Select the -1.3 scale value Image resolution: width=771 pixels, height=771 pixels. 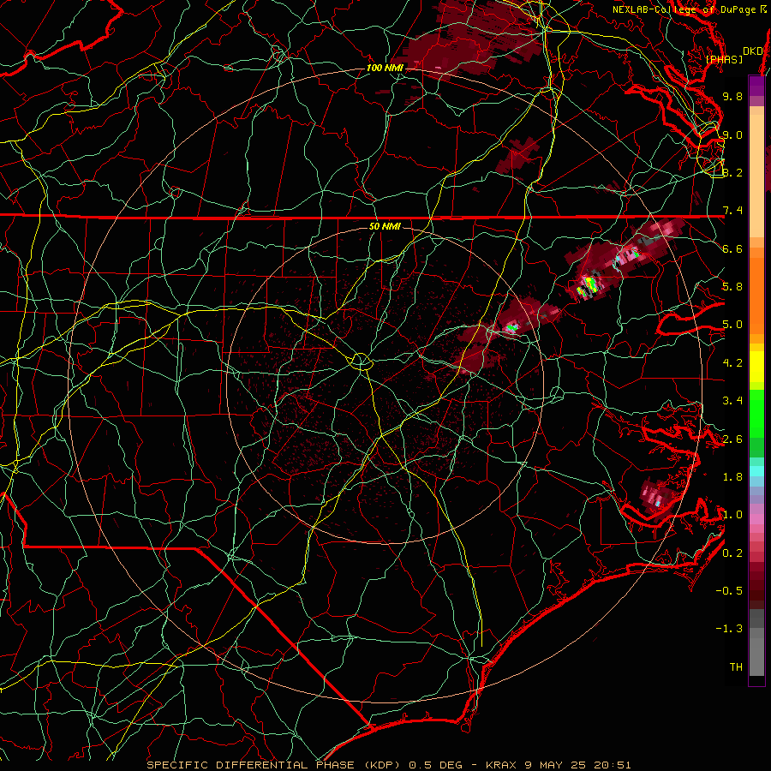coord(729,629)
